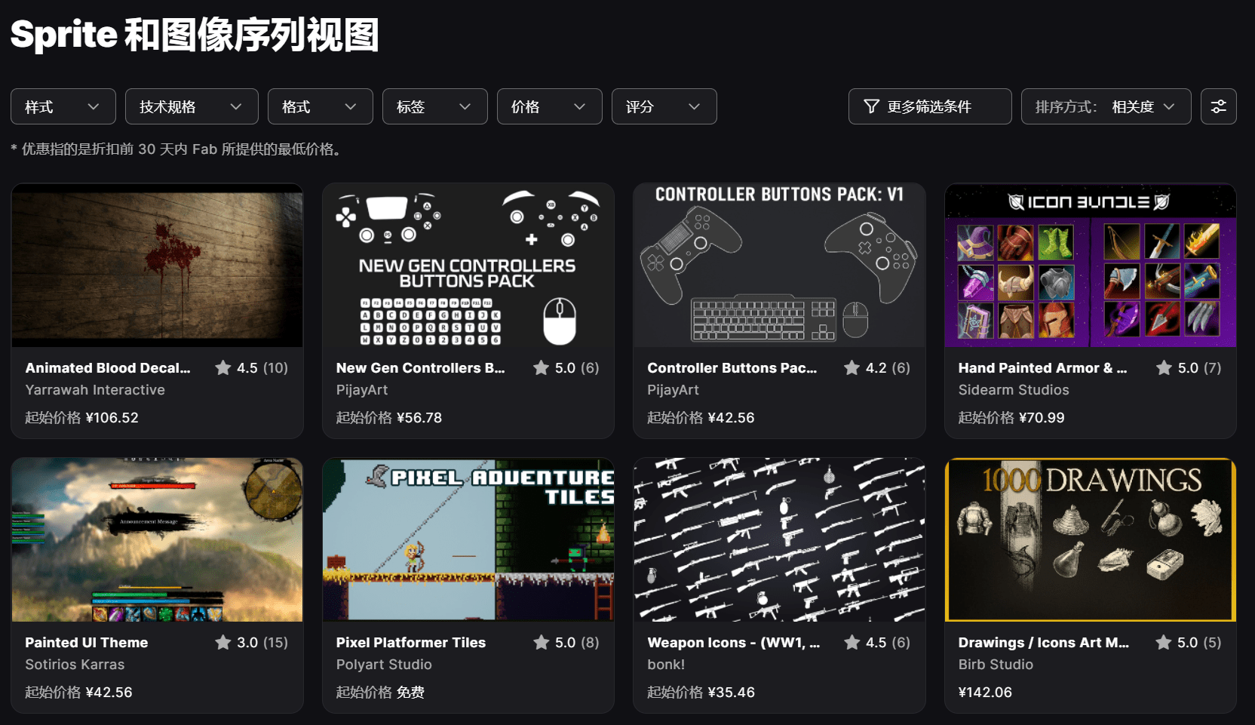Click the 更多筛选条件 button
The width and height of the screenshot is (1255, 725).
click(x=929, y=106)
